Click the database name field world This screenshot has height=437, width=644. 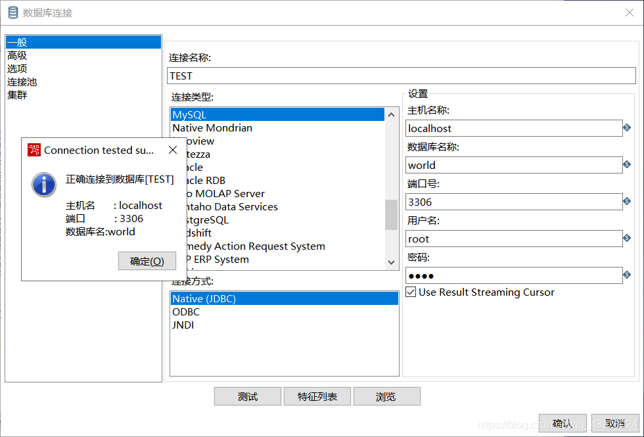(x=514, y=165)
